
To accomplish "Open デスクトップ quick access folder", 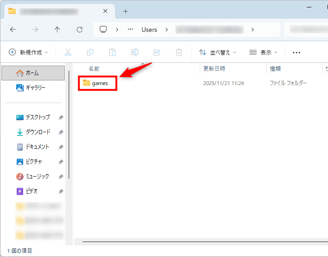I will click(33, 117).
